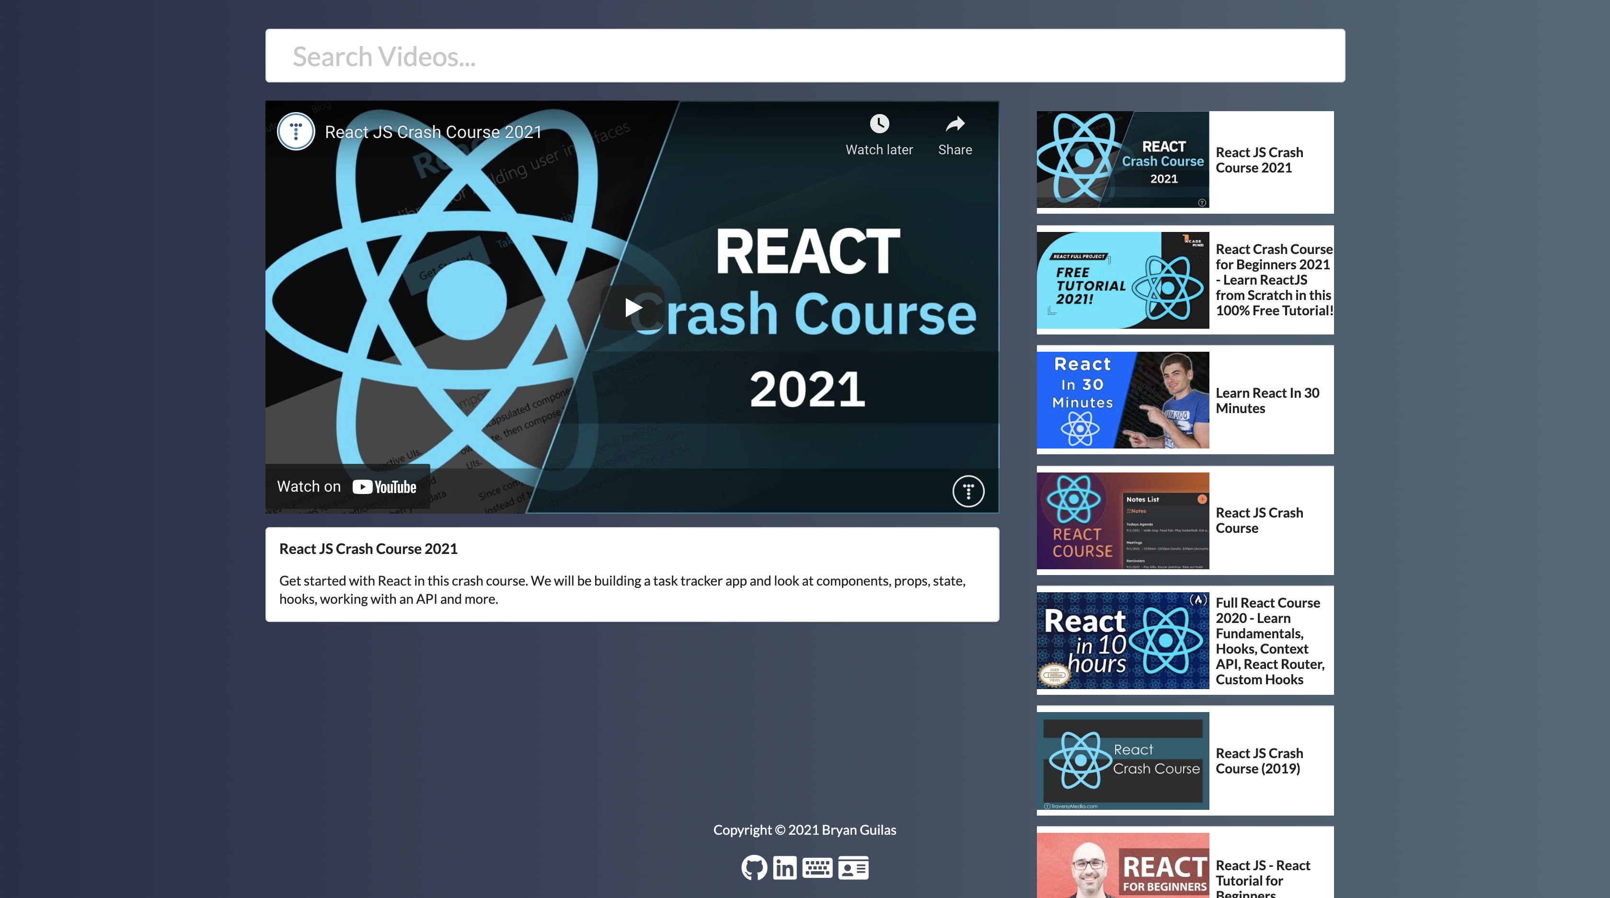Viewport: 1610px width, 898px height.
Task: Click the contact card icon in footer
Action: (x=853, y=867)
